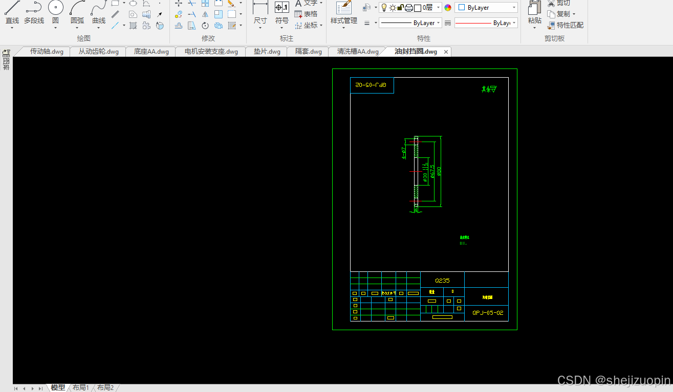Switch to 传动轴.dwg tab
The image size is (673, 392).
pyautogui.click(x=47, y=52)
